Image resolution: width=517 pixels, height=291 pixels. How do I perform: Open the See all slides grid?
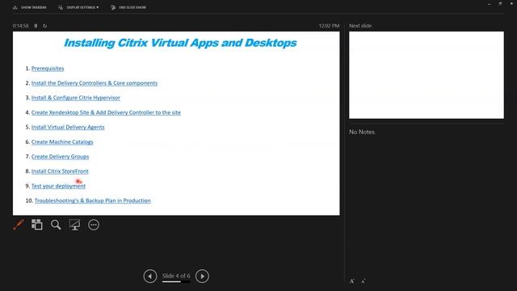coord(37,225)
